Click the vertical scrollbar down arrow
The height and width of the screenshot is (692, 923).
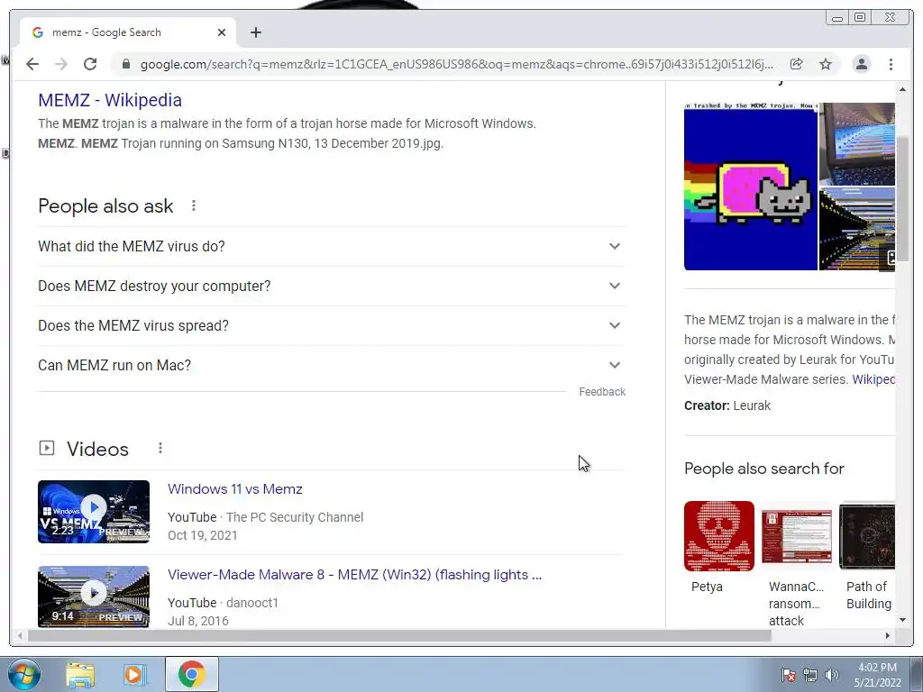(x=902, y=620)
